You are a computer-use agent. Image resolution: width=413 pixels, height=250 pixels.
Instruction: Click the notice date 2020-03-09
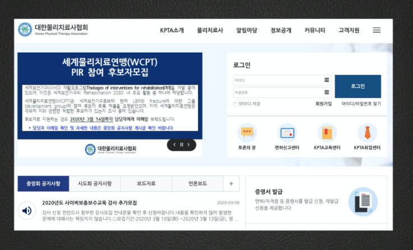(228, 203)
